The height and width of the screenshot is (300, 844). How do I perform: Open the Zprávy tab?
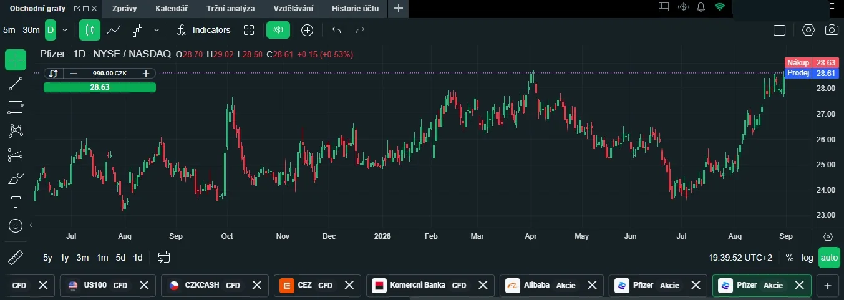tap(125, 9)
